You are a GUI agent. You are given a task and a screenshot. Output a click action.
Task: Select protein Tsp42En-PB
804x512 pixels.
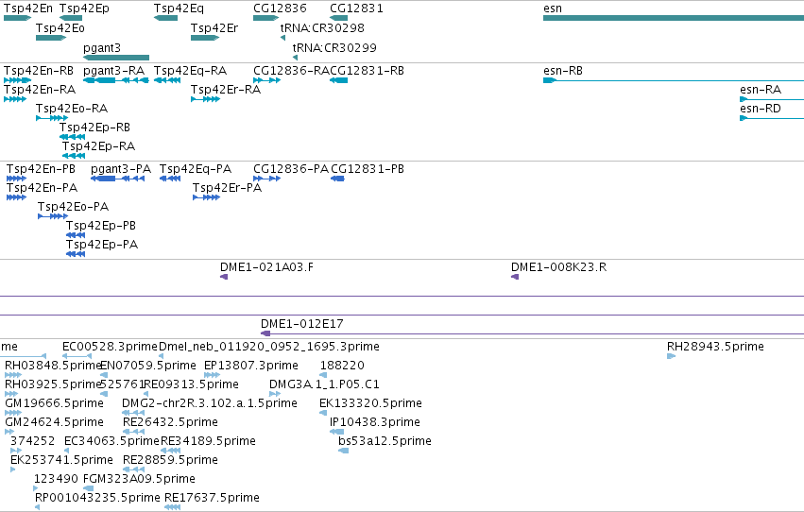click(41, 169)
